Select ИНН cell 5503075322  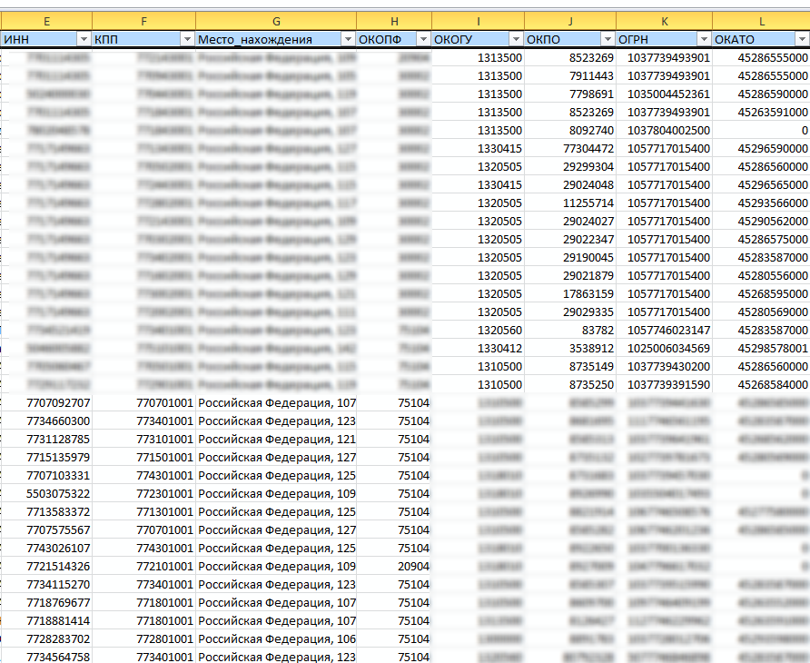pos(46,494)
